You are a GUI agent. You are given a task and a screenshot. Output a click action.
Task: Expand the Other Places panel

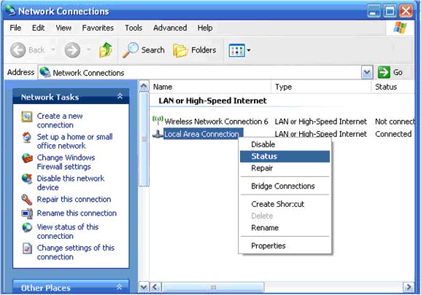(120, 287)
